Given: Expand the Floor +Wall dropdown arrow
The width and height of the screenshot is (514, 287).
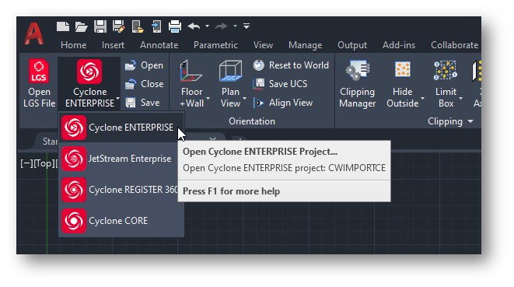Looking at the screenshot, I should pyautogui.click(x=208, y=98).
